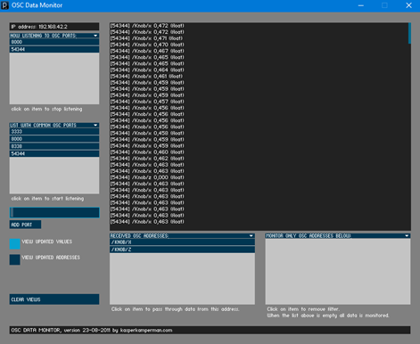This screenshot has width=420, height=344.
Task: Click the log line with value 0,460
Action: 147,152
